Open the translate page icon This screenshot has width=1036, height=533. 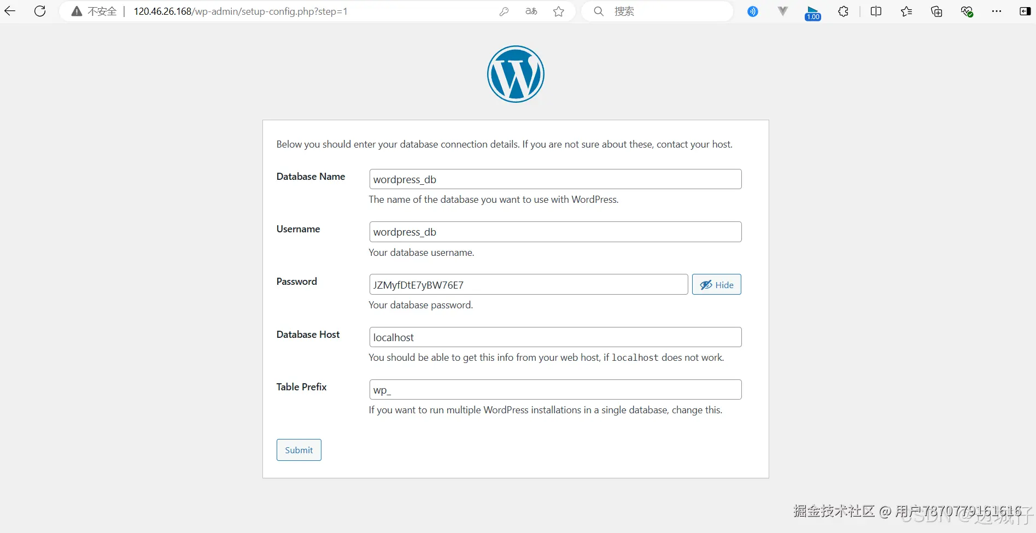pos(531,11)
